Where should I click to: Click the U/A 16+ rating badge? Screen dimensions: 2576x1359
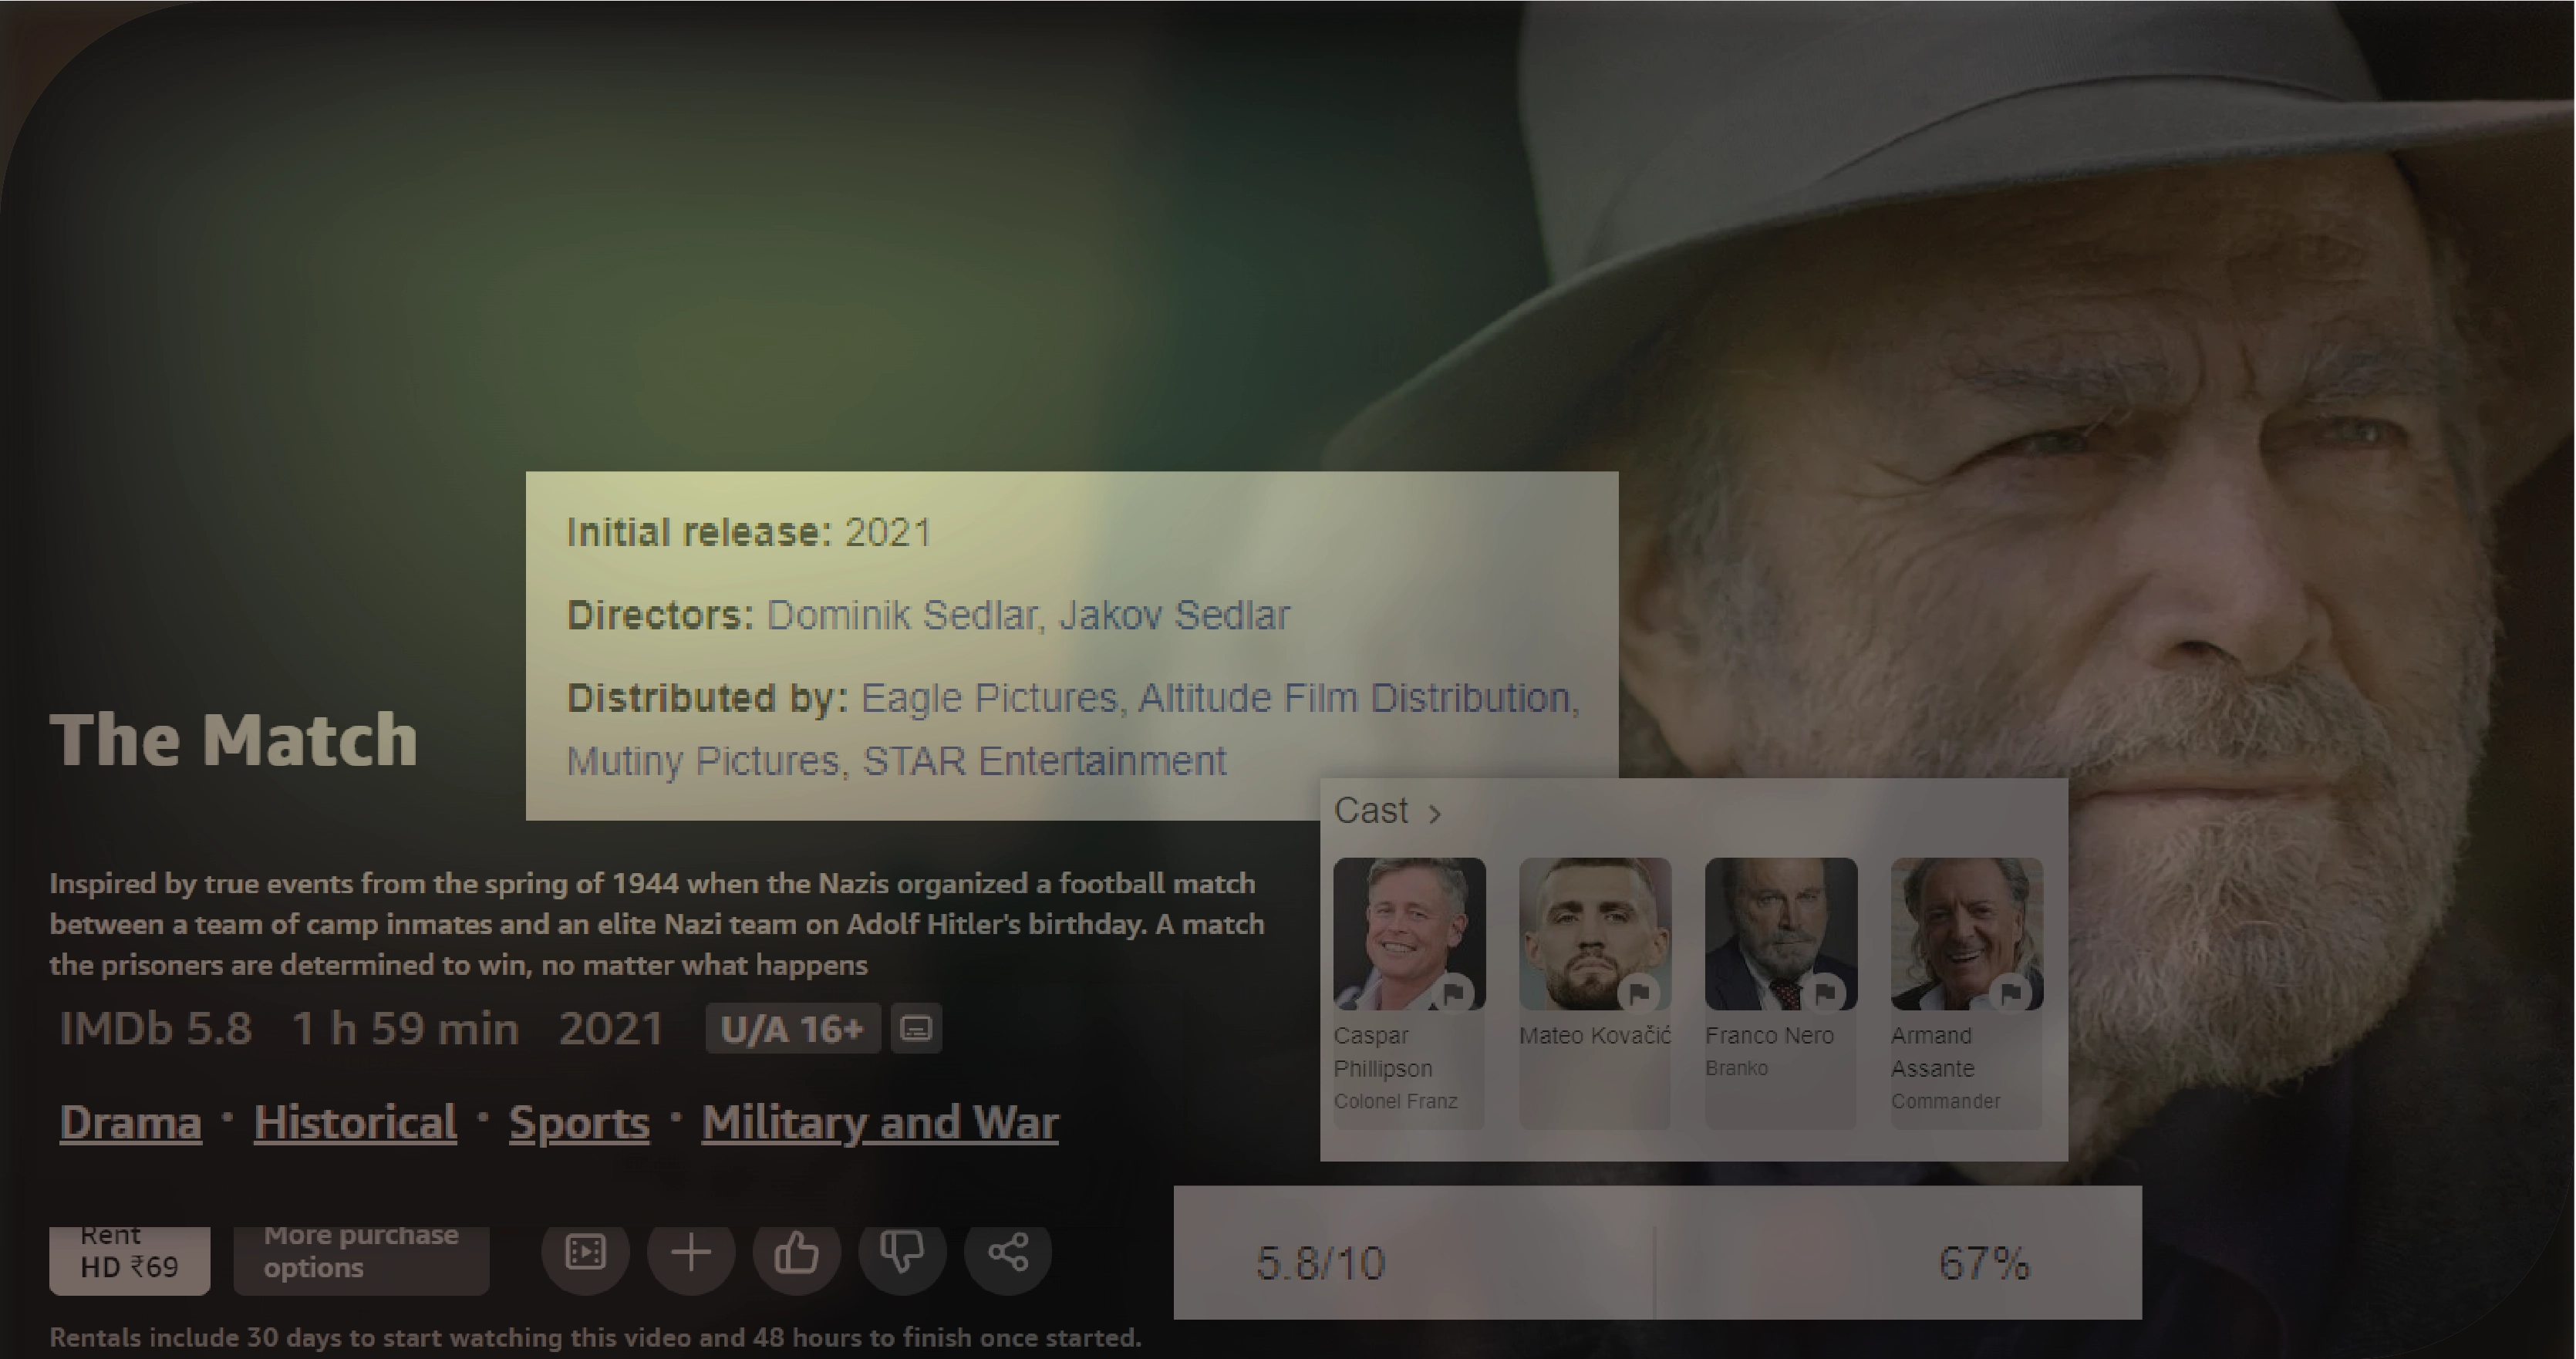coord(792,1029)
